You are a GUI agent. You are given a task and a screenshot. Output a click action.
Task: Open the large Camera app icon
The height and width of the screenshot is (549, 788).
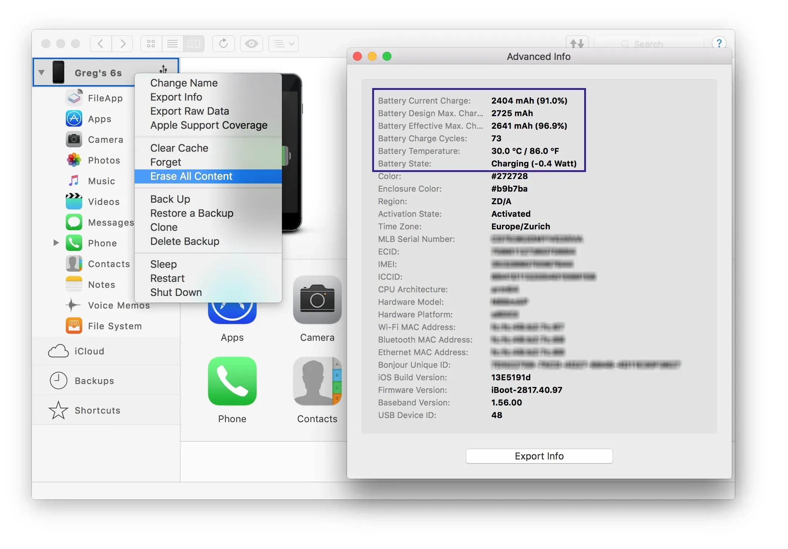click(x=317, y=300)
